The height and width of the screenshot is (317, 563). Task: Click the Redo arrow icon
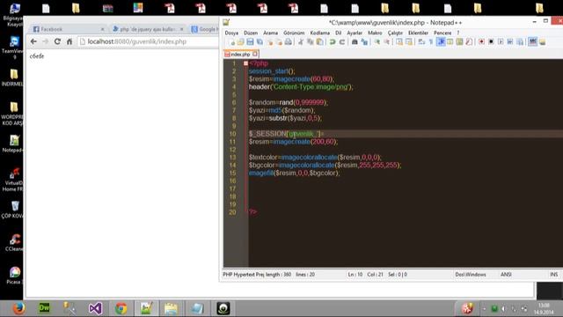point(342,42)
